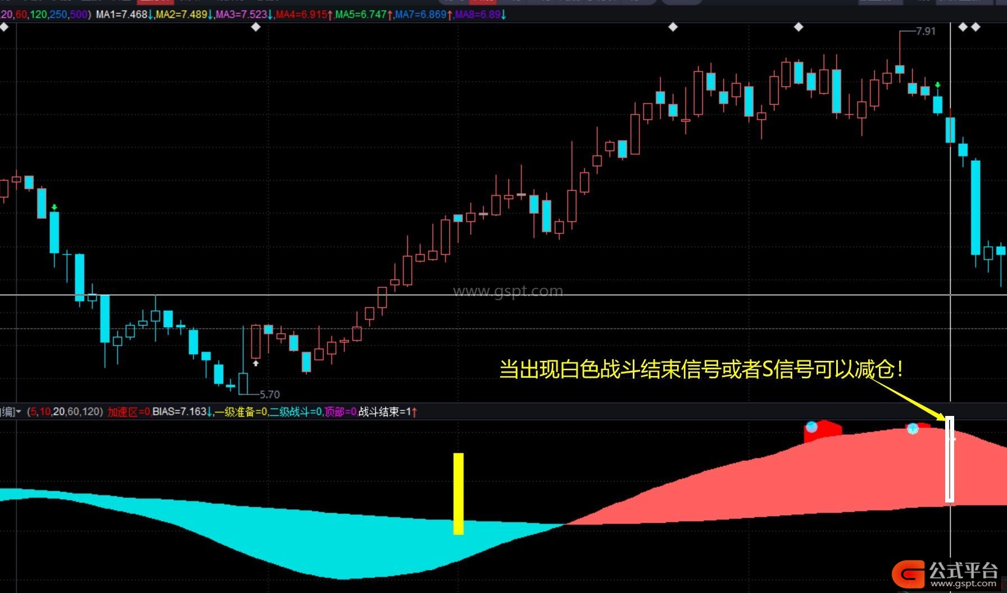Click the white up-arrow signal below the candle
Screen dimensions: 1007x593
pos(256,364)
